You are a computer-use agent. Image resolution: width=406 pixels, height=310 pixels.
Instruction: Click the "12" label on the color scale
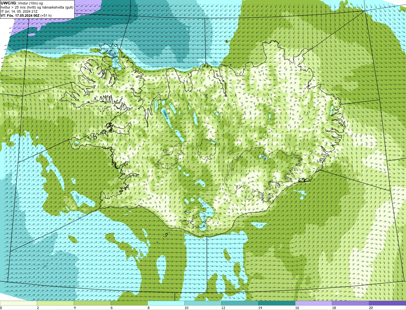tap(223, 308)
